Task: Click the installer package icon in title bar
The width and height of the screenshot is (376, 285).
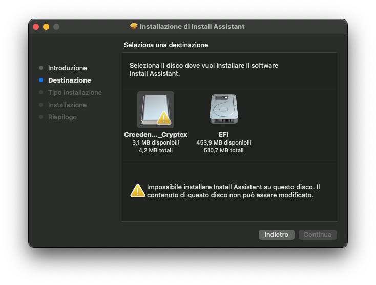Action: tap(134, 26)
